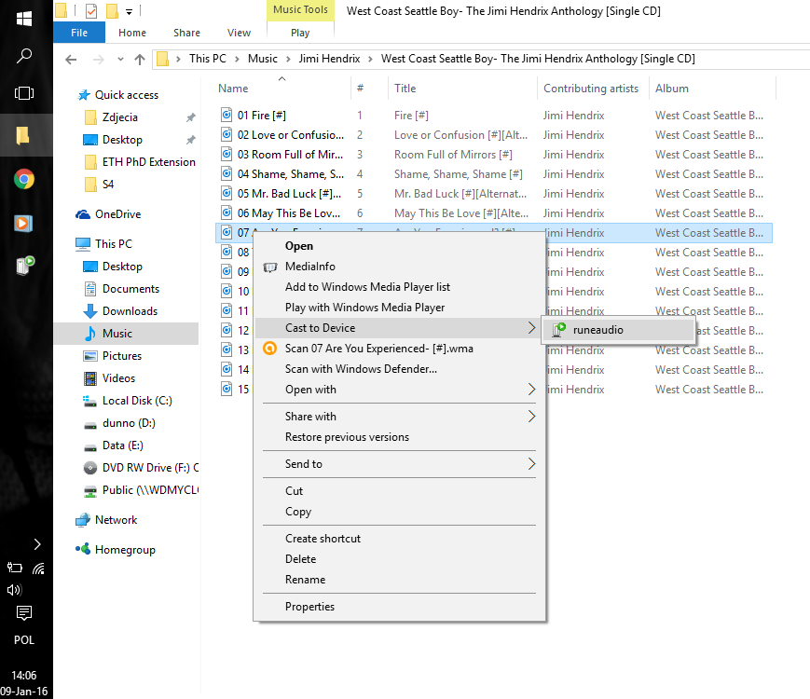Open Customize Quick Access Toolbar dropdown
The width and height of the screenshot is (810, 699).
click(x=130, y=11)
